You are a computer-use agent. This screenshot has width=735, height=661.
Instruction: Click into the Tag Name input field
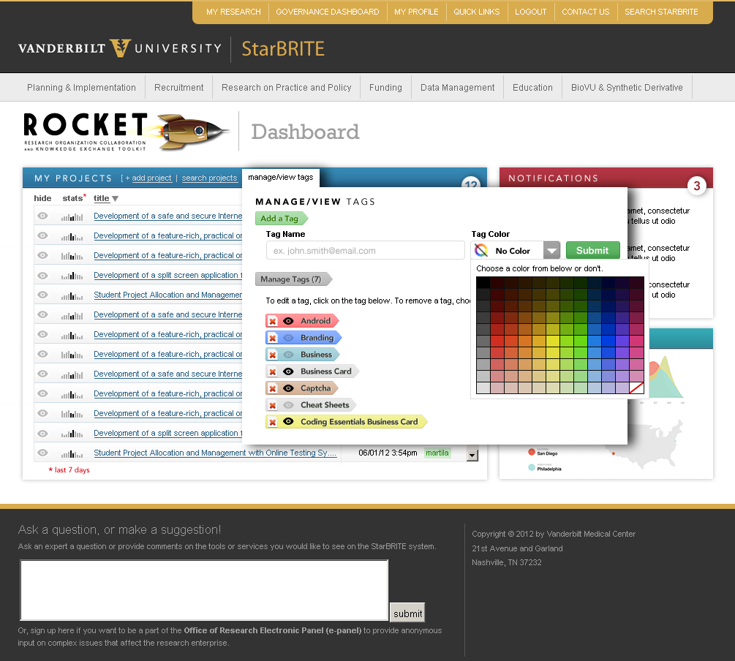tap(365, 251)
